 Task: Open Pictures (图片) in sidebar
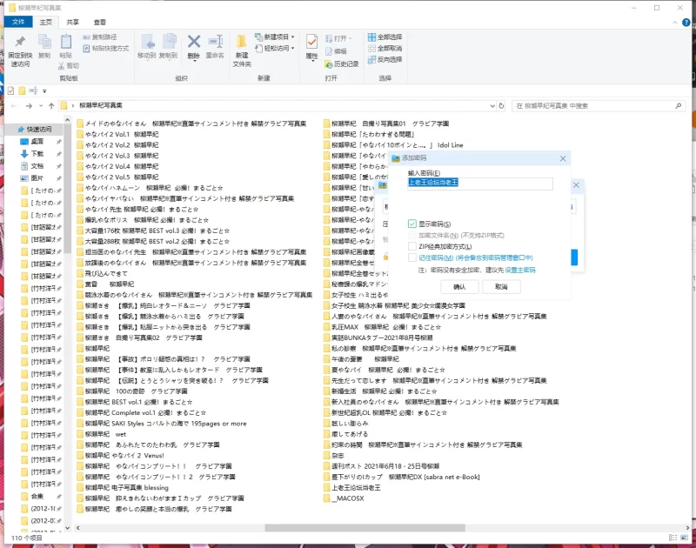(37, 178)
